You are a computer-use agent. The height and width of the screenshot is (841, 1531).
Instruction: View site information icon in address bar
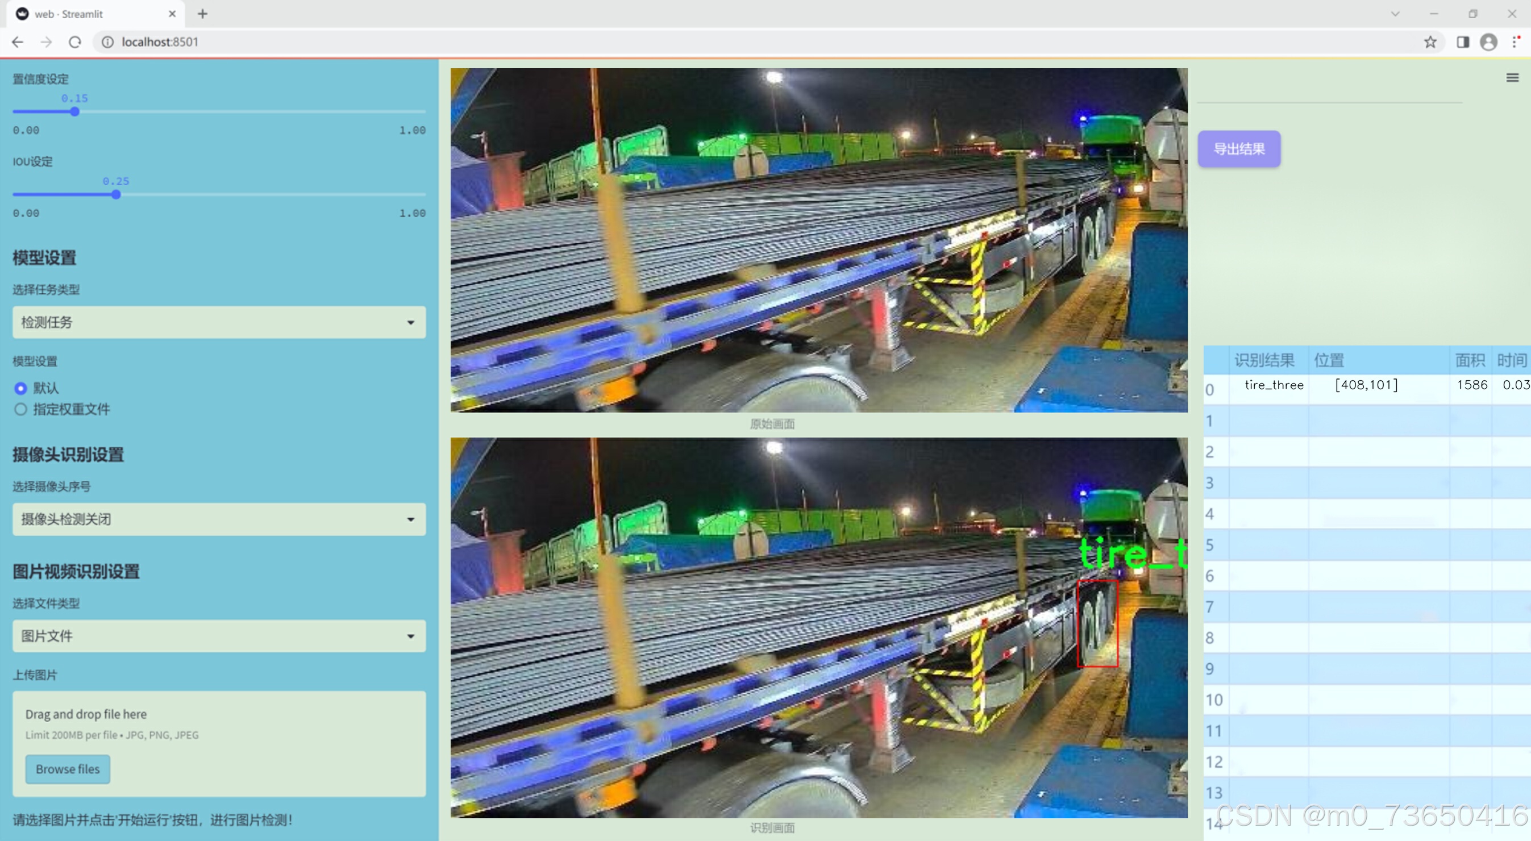(x=107, y=42)
